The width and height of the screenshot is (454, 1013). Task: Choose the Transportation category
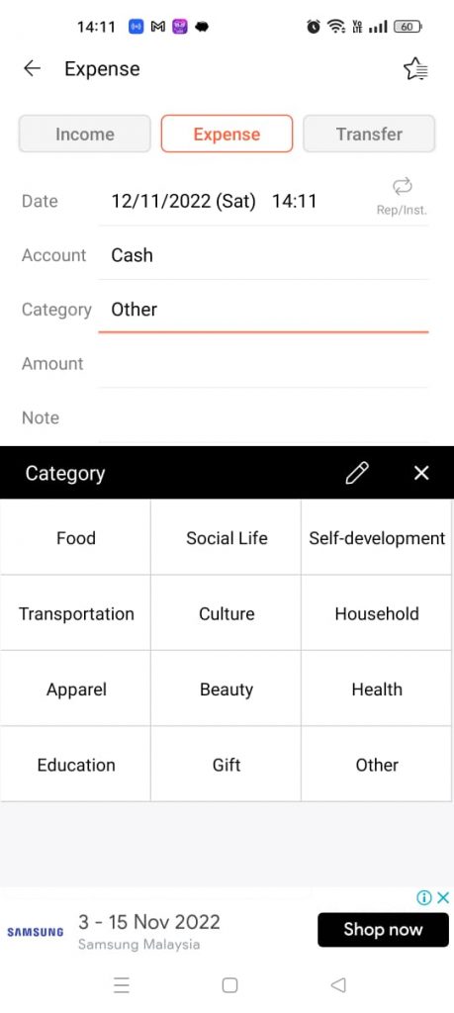pyautogui.click(x=75, y=613)
